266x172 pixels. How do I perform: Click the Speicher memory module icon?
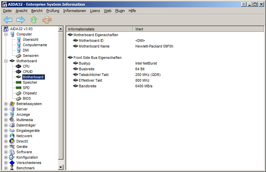(18, 82)
